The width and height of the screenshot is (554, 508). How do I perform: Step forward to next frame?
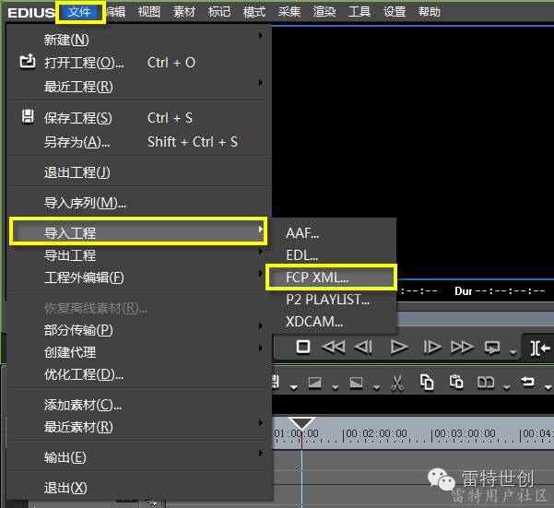432,347
